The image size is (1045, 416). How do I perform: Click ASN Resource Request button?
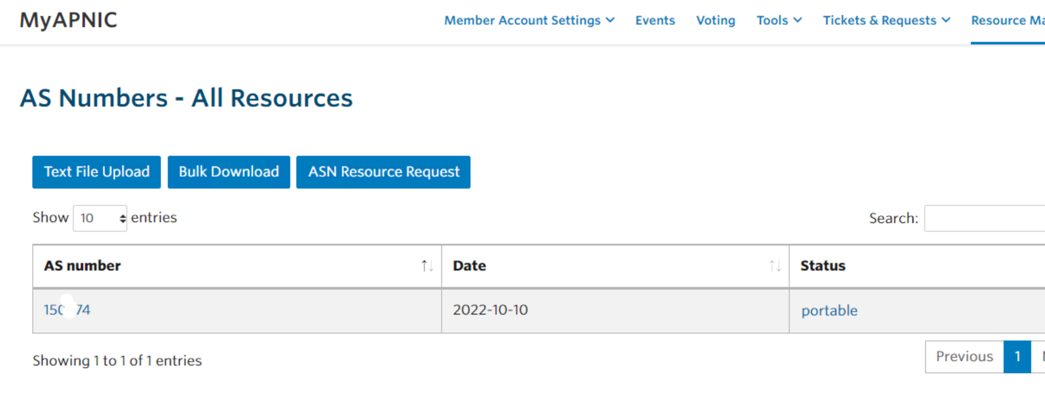click(383, 172)
